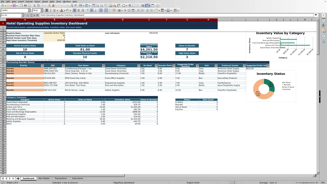This screenshot has height=184, width=327.
Task: Click the formula input line
Action: tap(177, 15)
